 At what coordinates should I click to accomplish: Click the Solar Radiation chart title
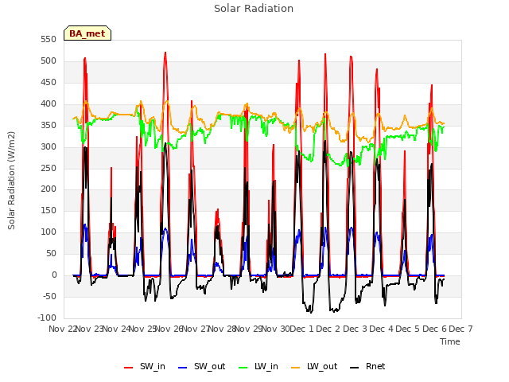(x=254, y=9)
